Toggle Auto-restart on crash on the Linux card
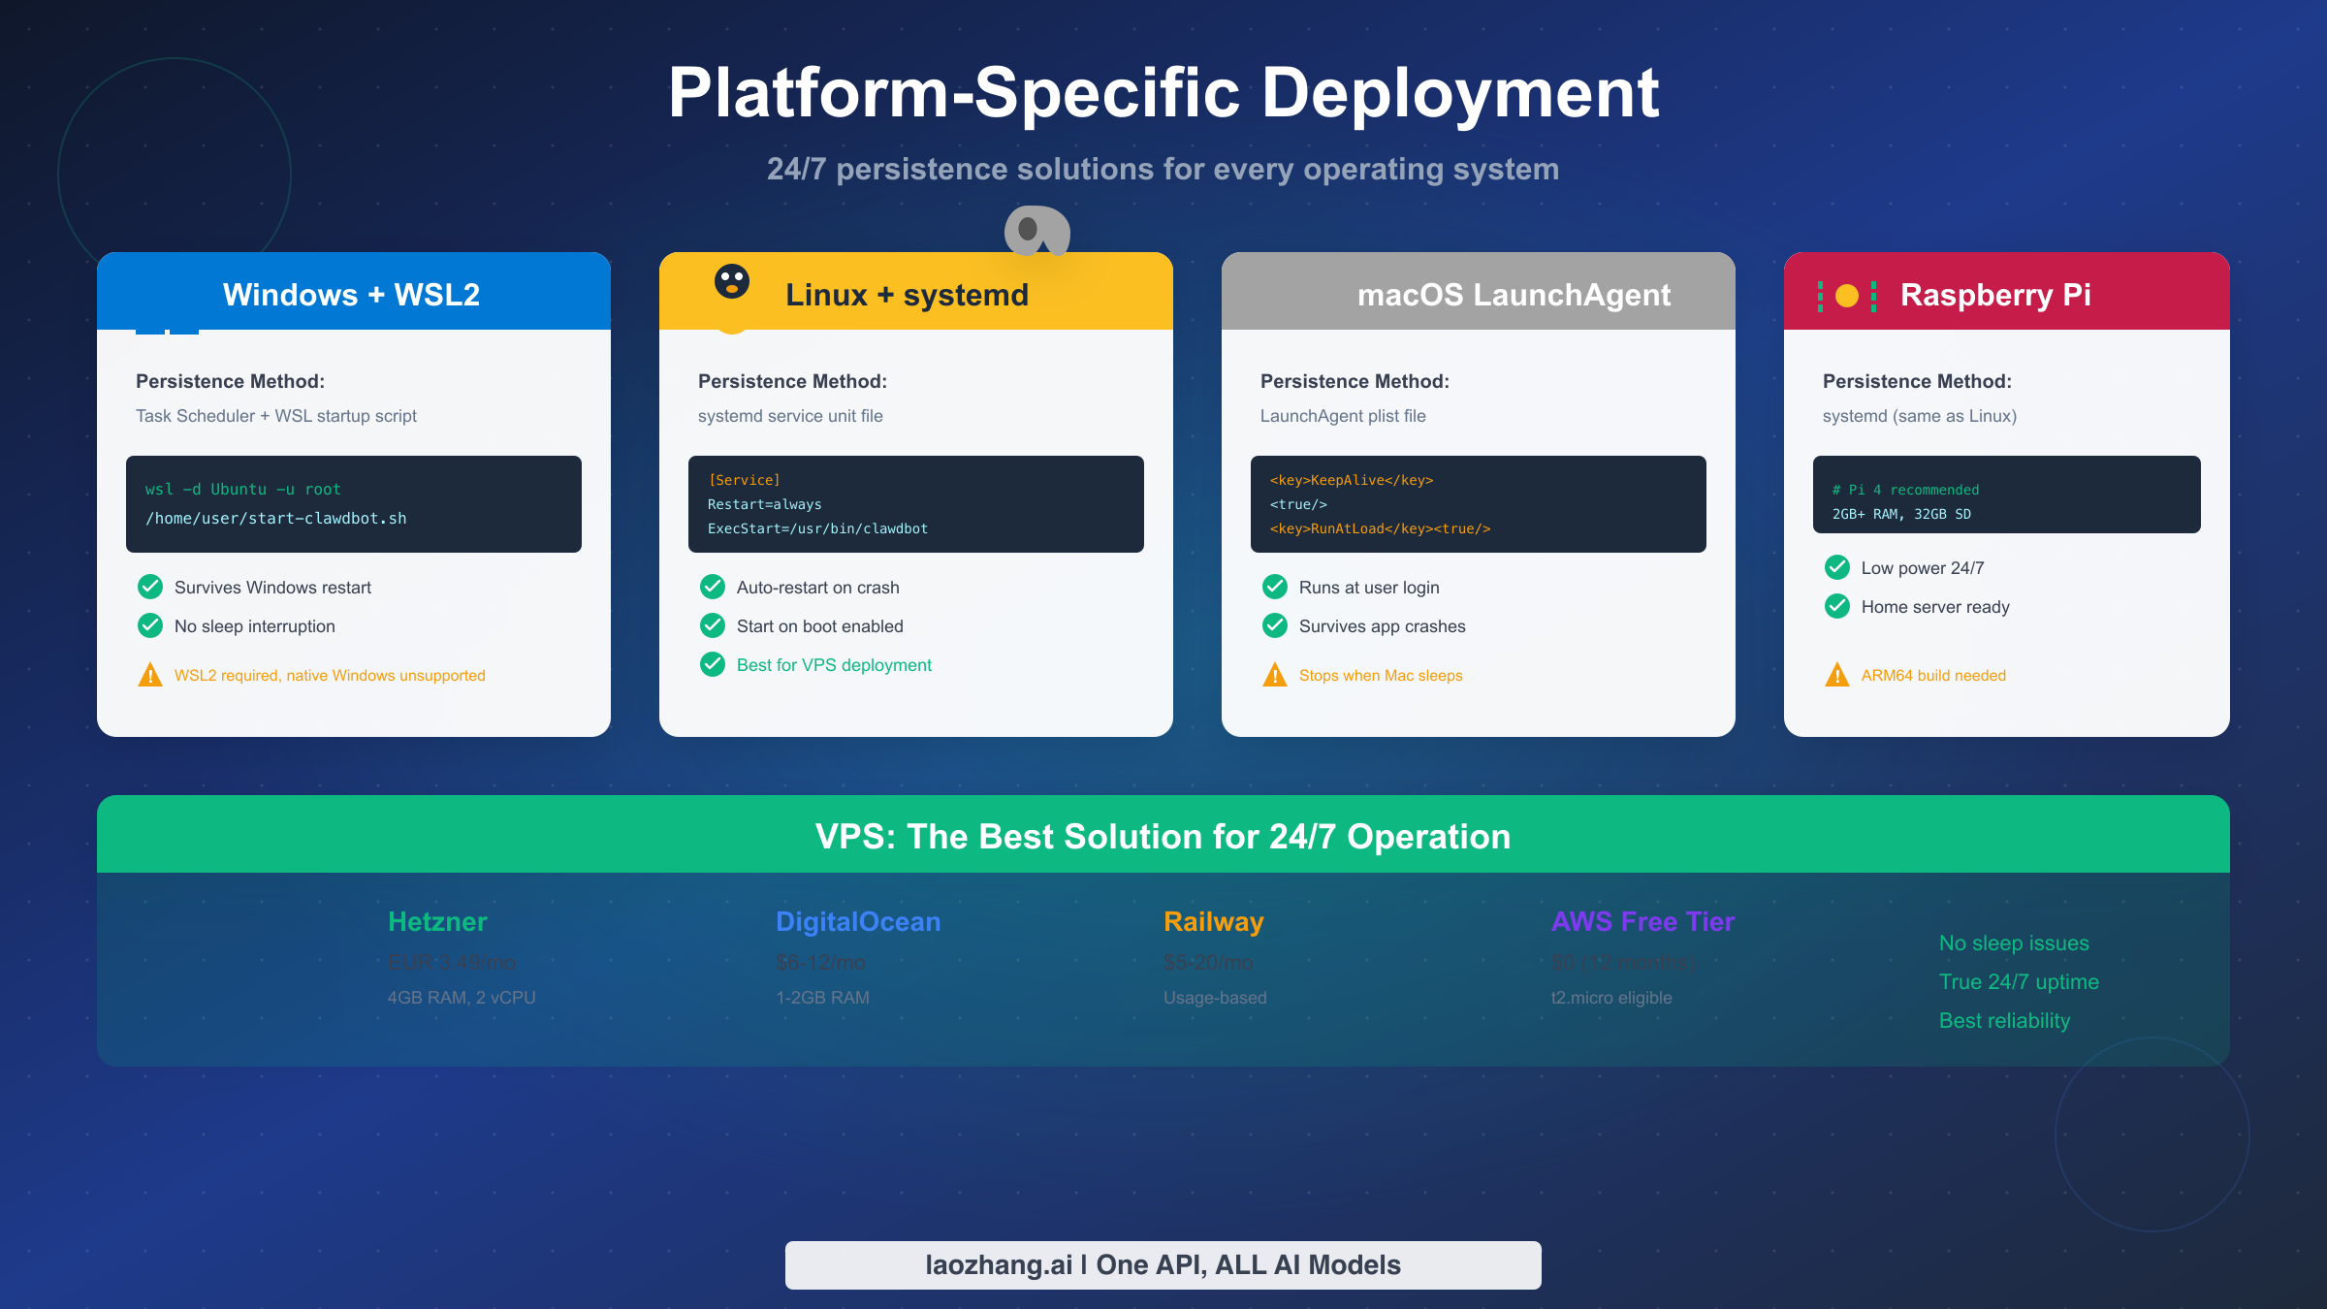Viewport: 2327px width, 1309px height. click(x=714, y=587)
